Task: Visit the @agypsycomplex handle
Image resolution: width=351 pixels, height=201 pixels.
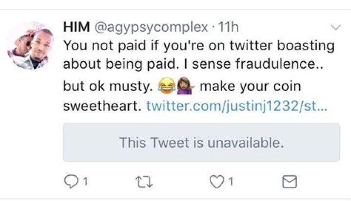Action: [x=150, y=27]
